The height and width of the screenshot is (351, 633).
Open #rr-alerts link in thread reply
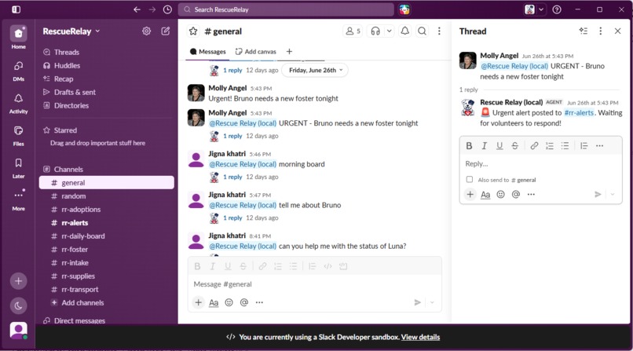[x=579, y=113]
